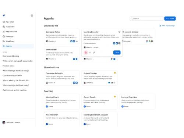Click Zoom logo on Lecture Coaching card

123,106
